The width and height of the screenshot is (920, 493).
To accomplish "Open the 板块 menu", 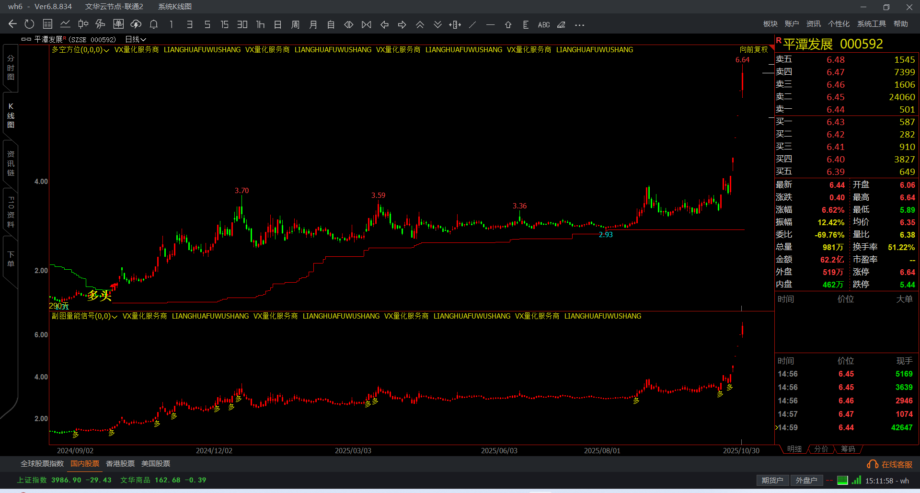I will click(x=770, y=24).
